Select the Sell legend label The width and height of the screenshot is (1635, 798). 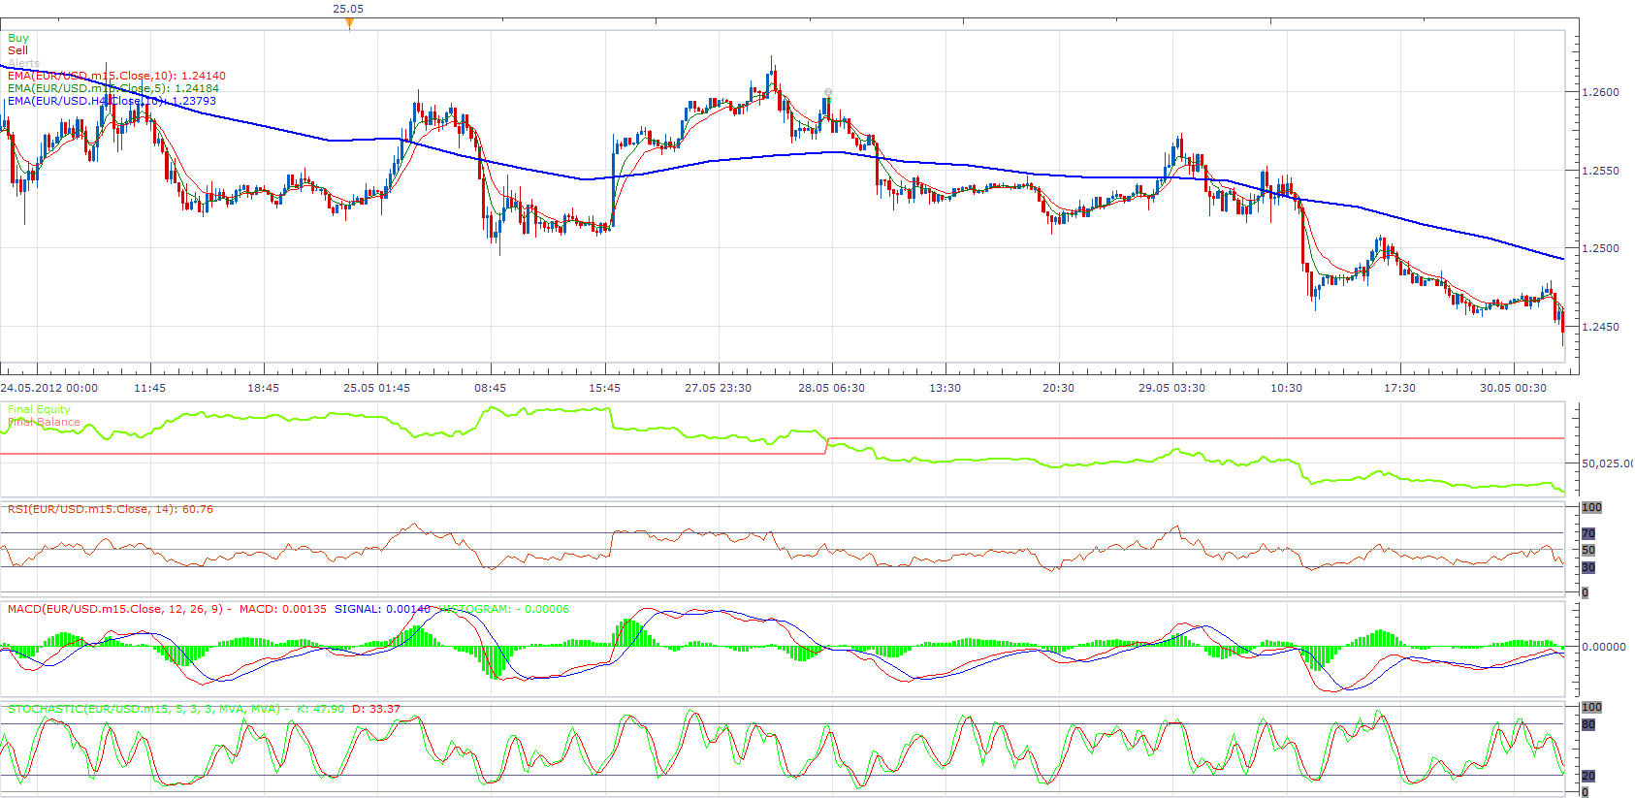[x=17, y=50]
